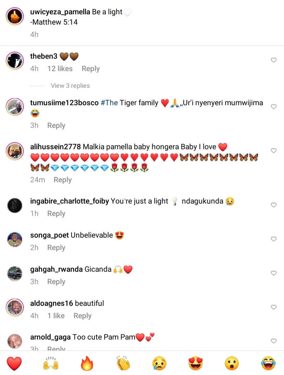Choose the surprised face emoji reaction

tap(232, 363)
